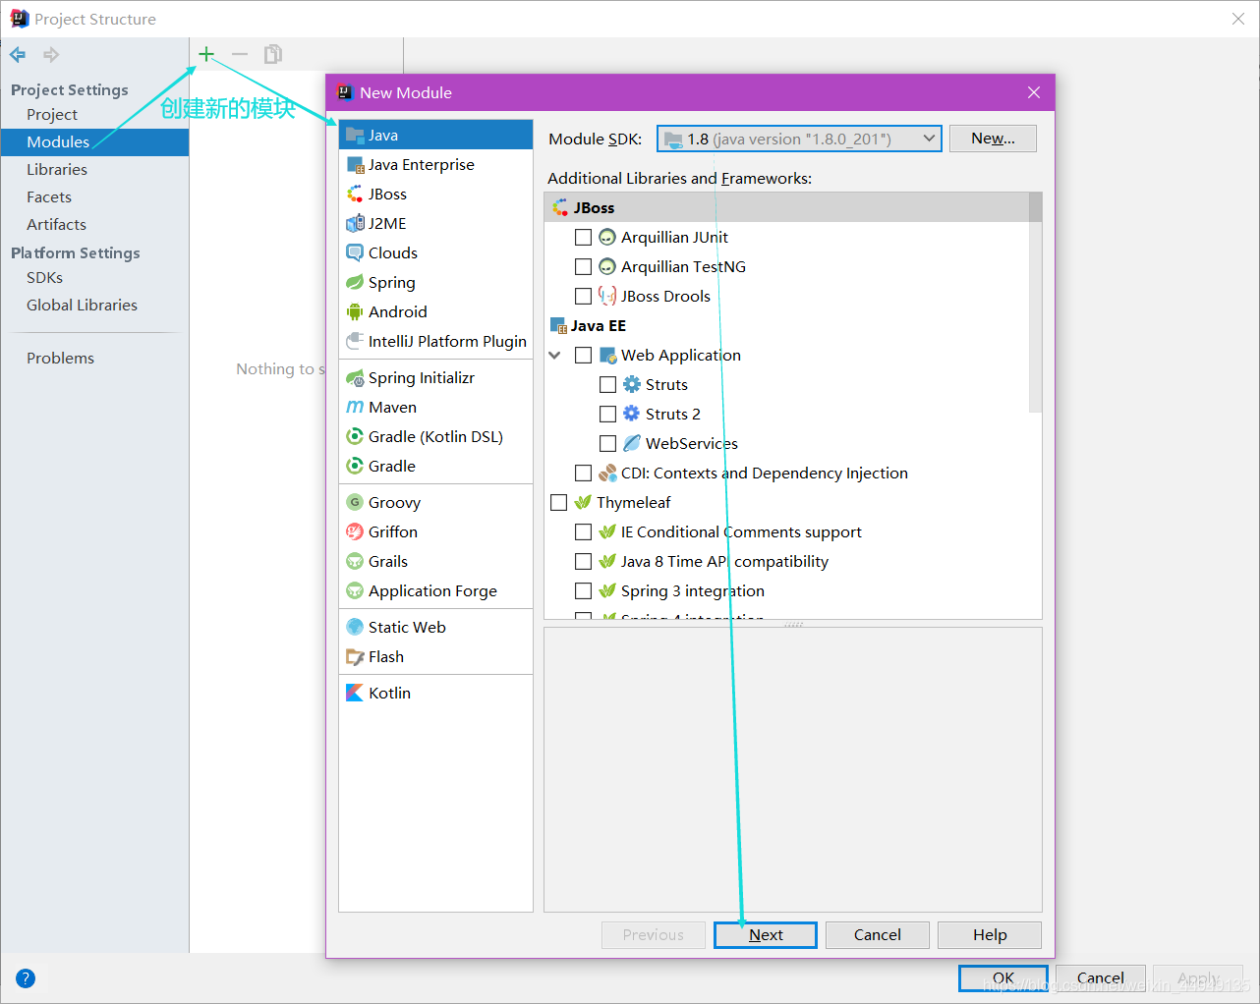Tick the Struts checkbox

pos(607,384)
